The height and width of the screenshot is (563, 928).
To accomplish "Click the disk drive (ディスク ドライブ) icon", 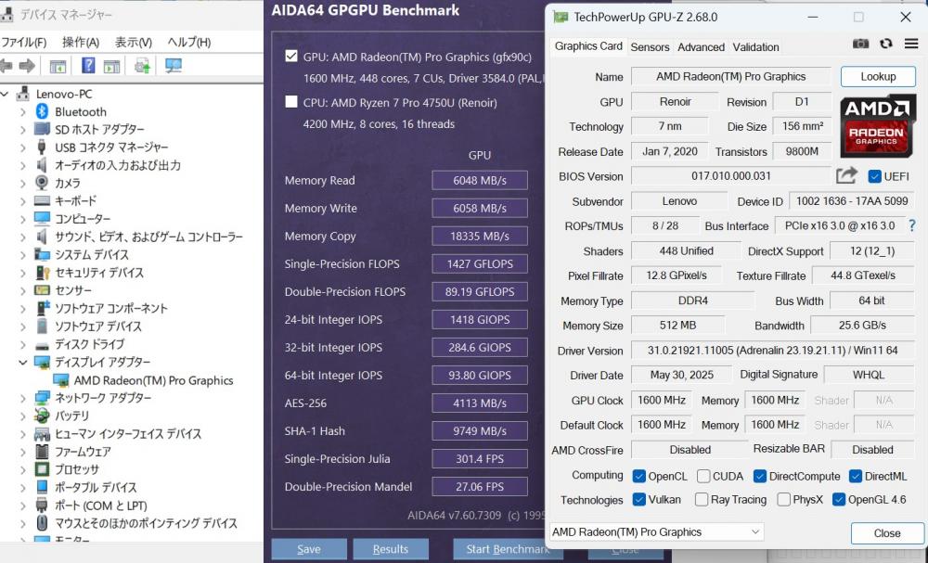I will [42, 345].
